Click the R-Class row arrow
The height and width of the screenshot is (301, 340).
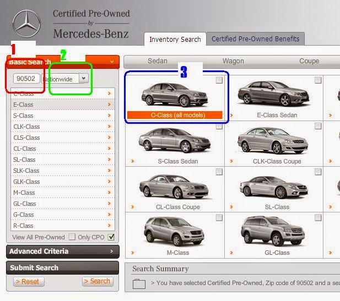(x=109, y=226)
